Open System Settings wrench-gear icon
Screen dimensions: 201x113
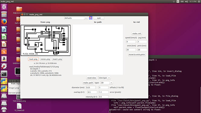[4, 66]
